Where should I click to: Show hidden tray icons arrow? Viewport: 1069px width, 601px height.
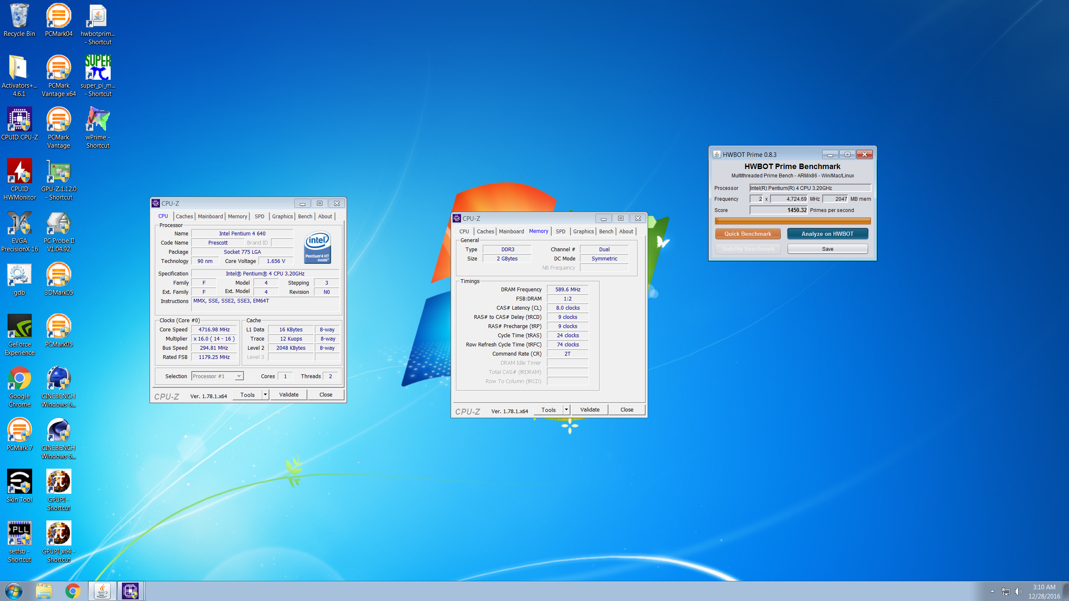tap(992, 591)
